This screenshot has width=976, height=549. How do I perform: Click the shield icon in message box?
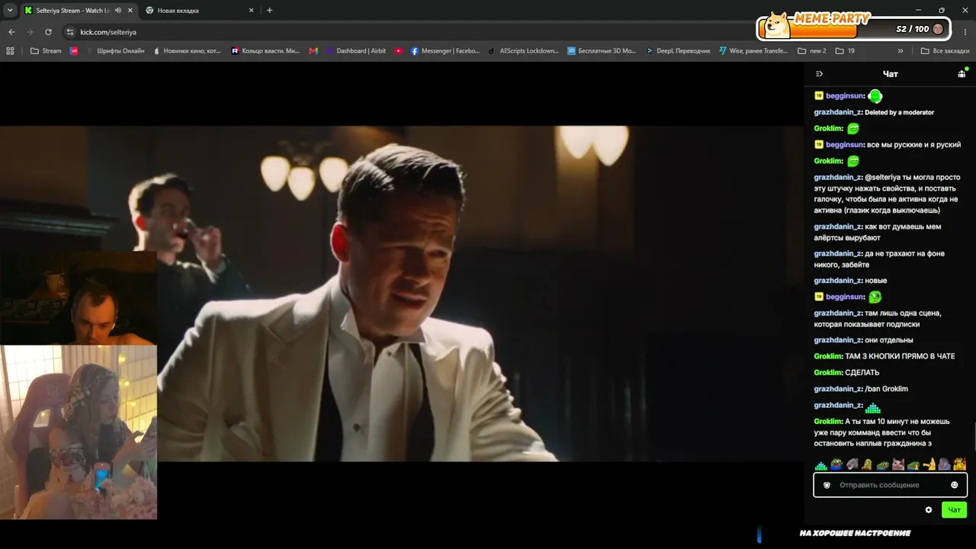coord(827,485)
